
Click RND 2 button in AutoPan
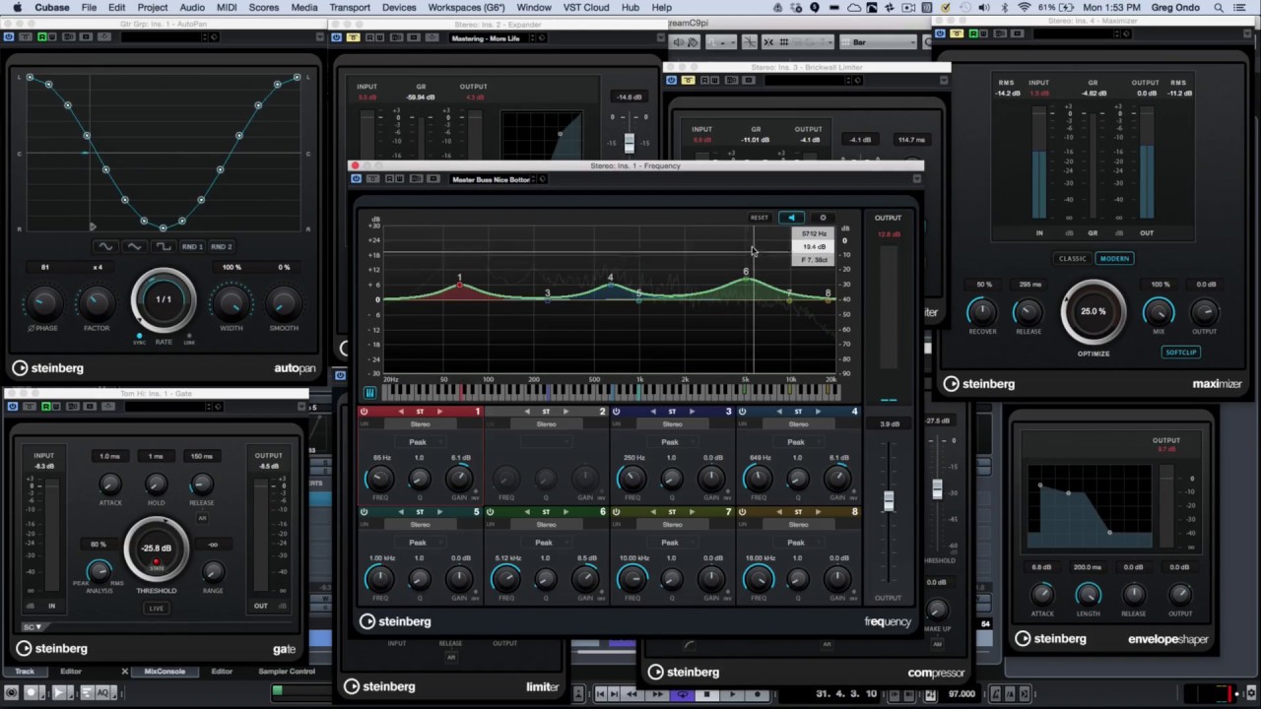(x=222, y=246)
